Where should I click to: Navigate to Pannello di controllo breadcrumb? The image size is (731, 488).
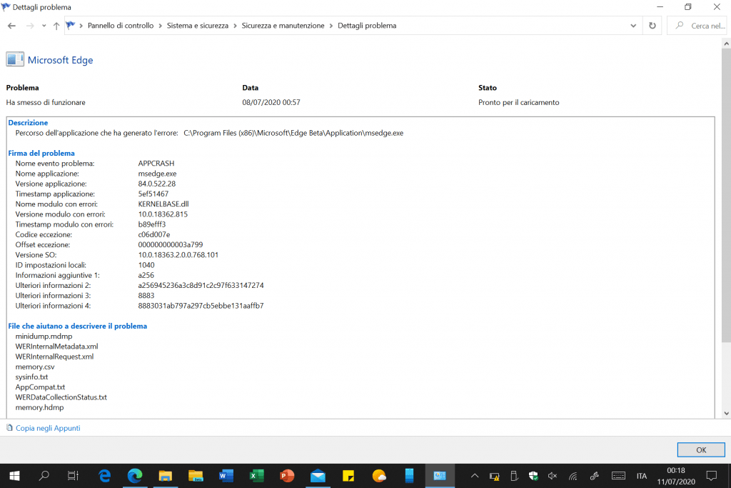120,26
